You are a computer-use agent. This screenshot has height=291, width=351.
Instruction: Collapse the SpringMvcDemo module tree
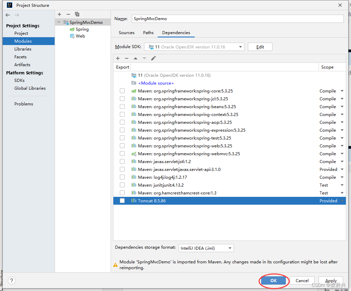click(59, 22)
